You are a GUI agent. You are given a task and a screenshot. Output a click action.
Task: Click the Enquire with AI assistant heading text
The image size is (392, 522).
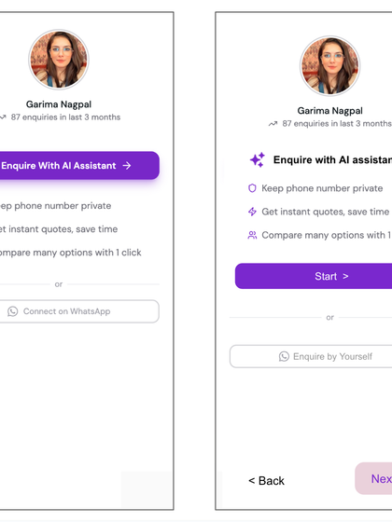click(x=332, y=159)
